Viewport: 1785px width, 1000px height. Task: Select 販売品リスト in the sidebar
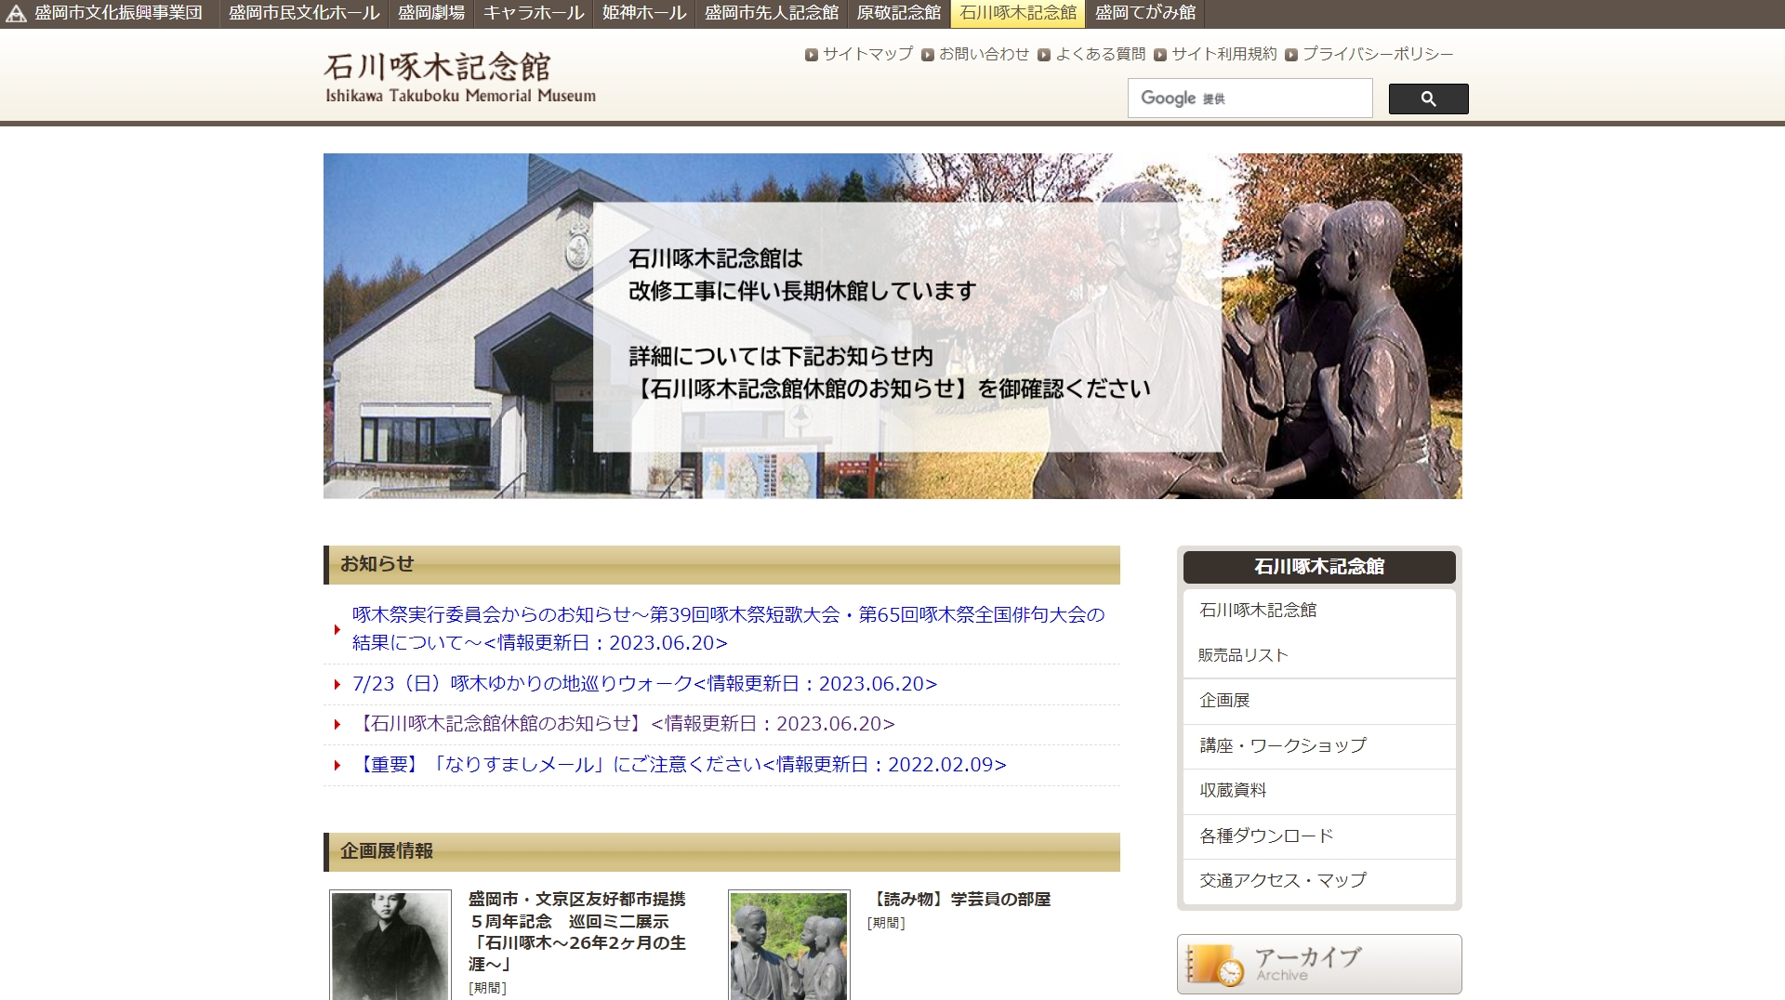tap(1319, 655)
